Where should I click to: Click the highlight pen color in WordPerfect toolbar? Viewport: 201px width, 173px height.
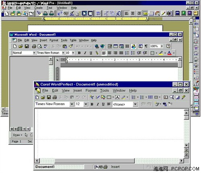click(x=123, y=97)
